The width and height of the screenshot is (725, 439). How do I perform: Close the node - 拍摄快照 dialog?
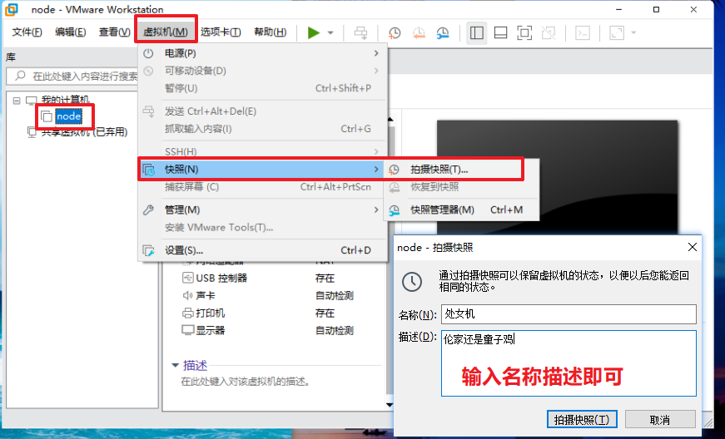pos(693,248)
